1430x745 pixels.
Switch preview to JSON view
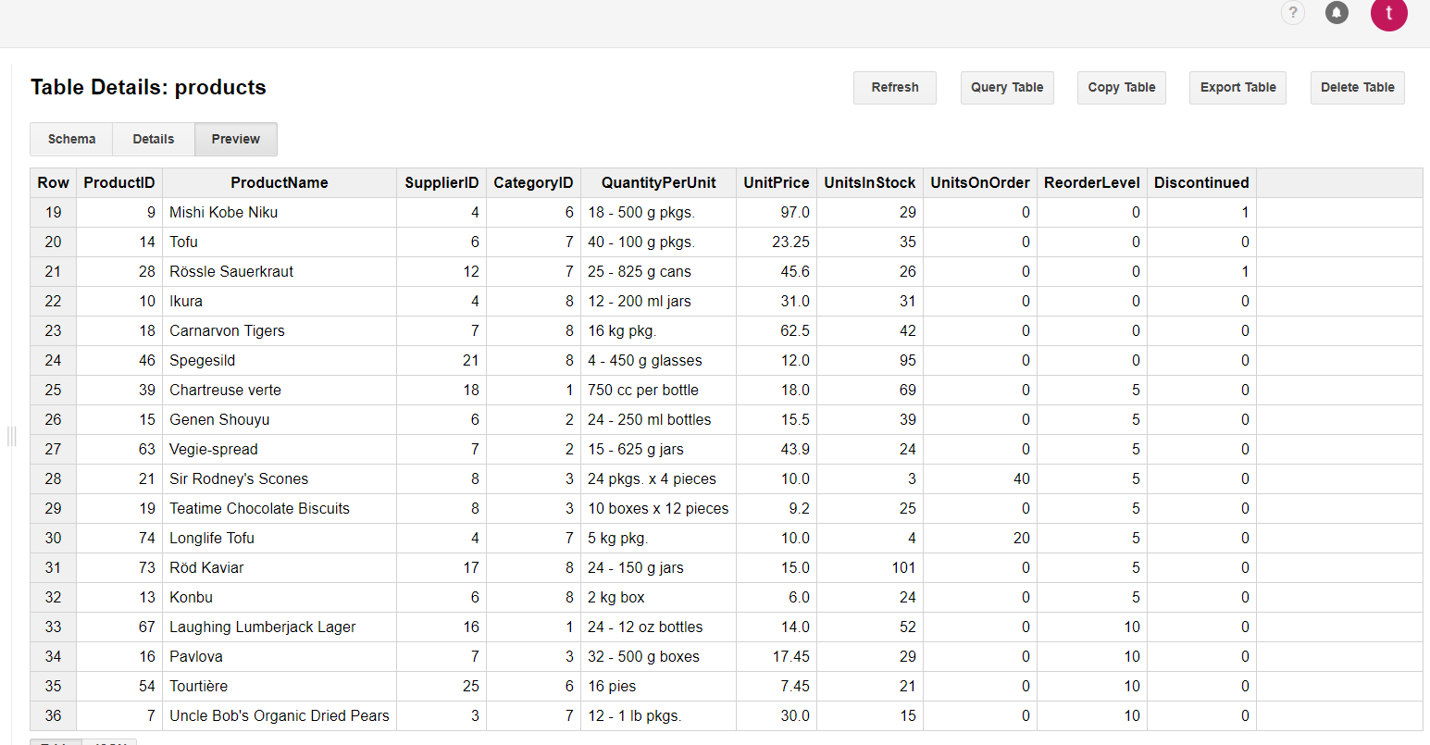coord(109,742)
